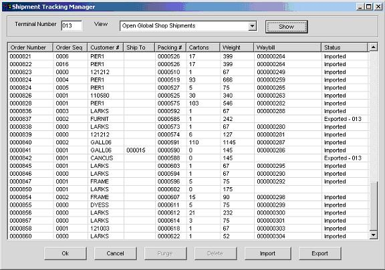Click the Export button
Image resolution: width=385 pixels, height=270 pixels.
(x=319, y=253)
